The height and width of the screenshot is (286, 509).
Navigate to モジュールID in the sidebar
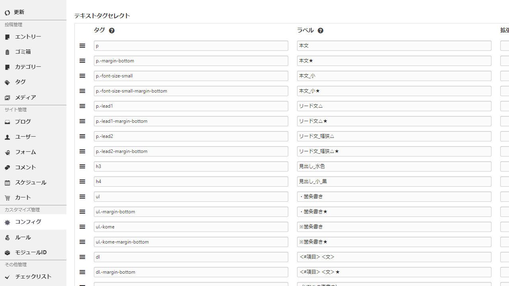point(31,253)
